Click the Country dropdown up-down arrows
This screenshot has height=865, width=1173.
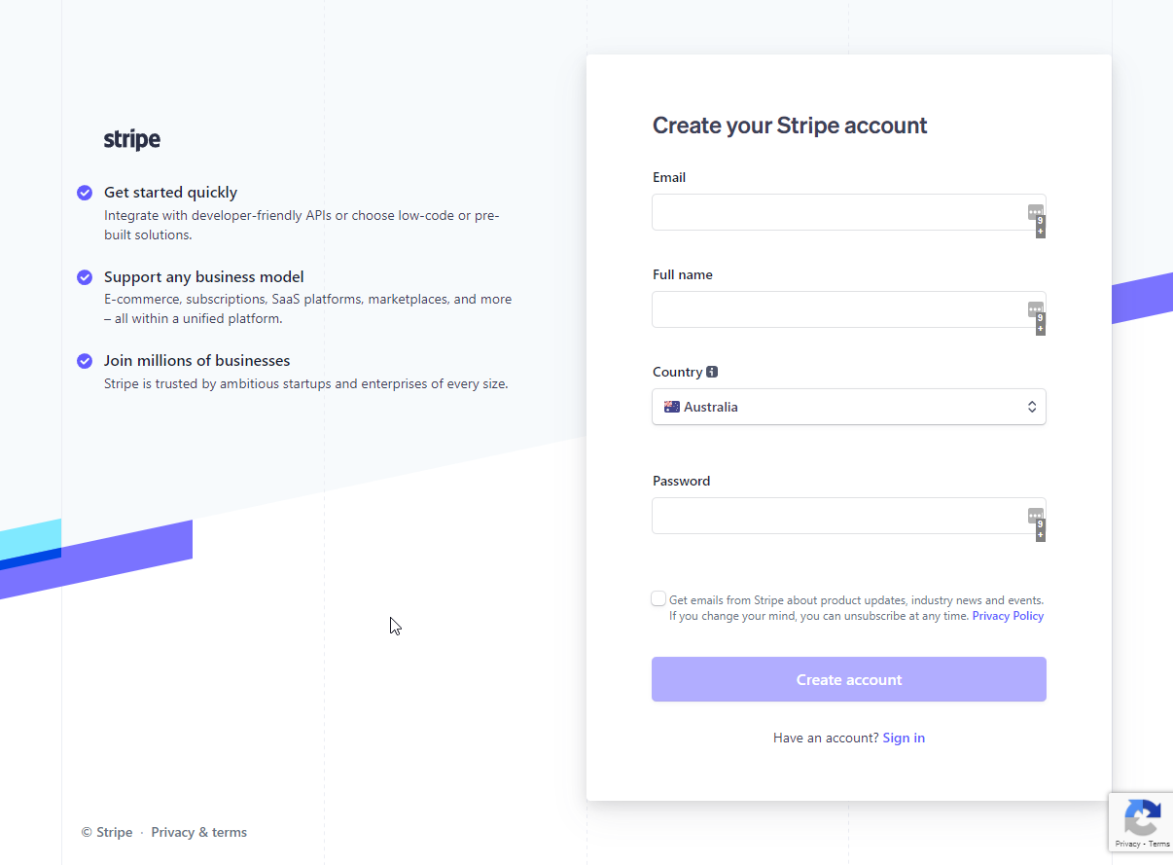tap(1032, 407)
